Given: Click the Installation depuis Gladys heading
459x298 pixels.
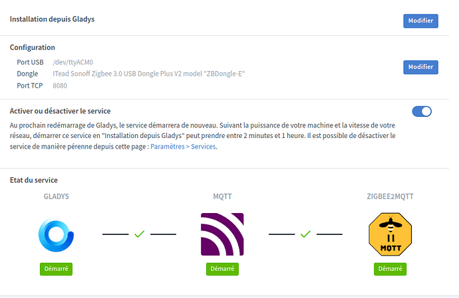Looking at the screenshot, I should [x=52, y=19].
